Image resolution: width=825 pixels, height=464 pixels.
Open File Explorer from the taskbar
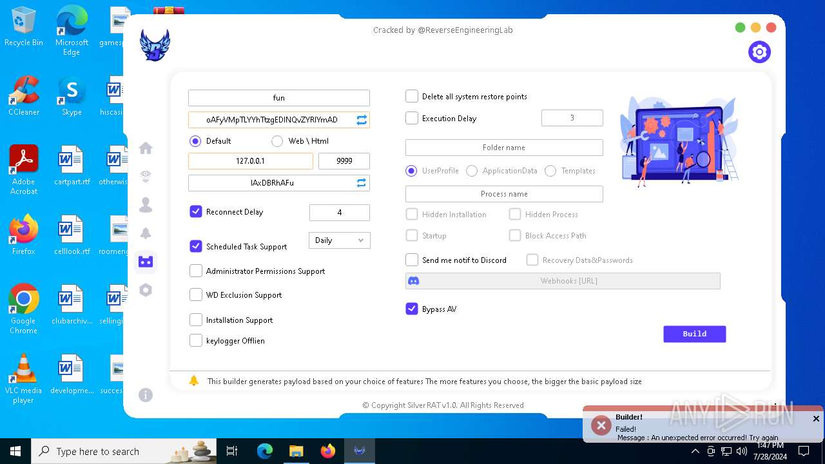coord(296,451)
